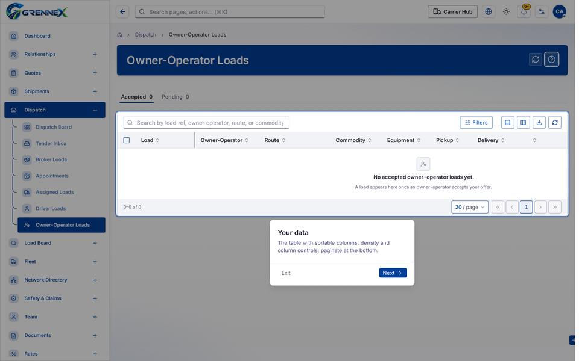Open the help question-mark icon
The height and width of the screenshot is (361, 579).
pyautogui.click(x=552, y=60)
